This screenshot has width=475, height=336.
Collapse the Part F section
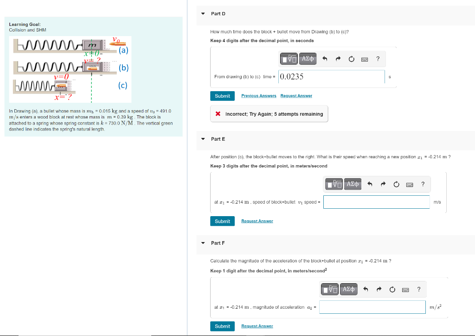(203, 243)
